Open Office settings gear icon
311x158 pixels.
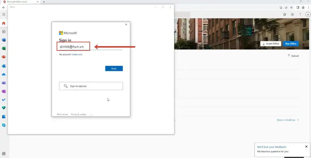(x=292, y=15)
